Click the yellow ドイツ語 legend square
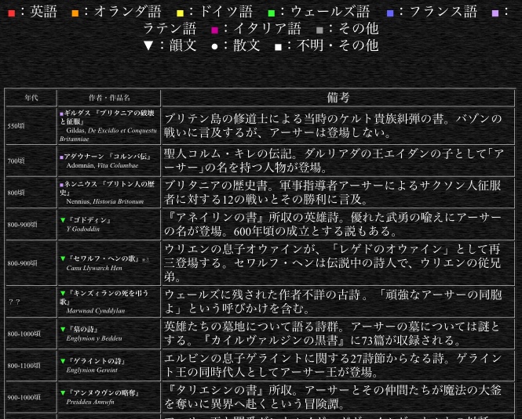This screenshot has width=522, height=419. point(180,13)
